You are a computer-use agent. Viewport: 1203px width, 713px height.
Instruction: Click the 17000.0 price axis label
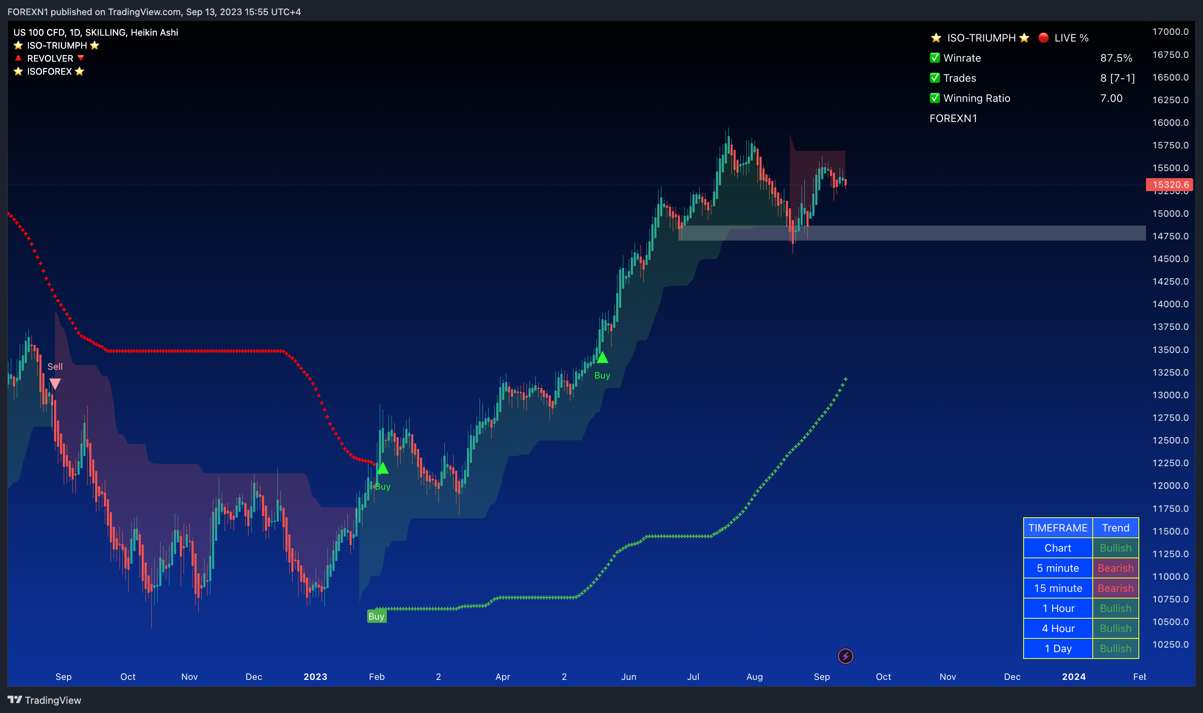click(1170, 32)
